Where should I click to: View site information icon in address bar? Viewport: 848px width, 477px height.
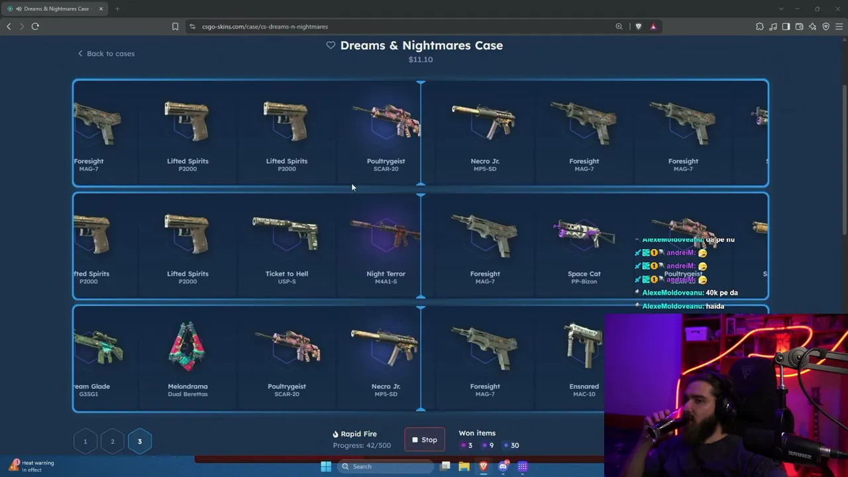(x=192, y=26)
